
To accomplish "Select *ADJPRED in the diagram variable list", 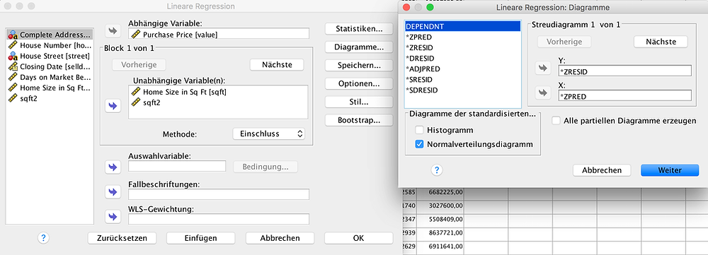I will click(x=463, y=69).
